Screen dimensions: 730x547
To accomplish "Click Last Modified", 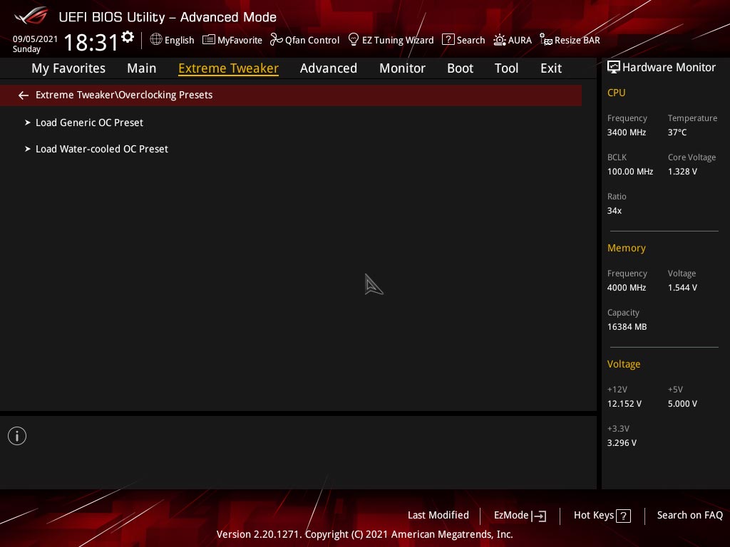I will click(438, 516).
